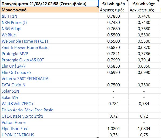Open Zenith Power Home Basic link
The height and width of the screenshot is (138, 161).
coord(25,48)
